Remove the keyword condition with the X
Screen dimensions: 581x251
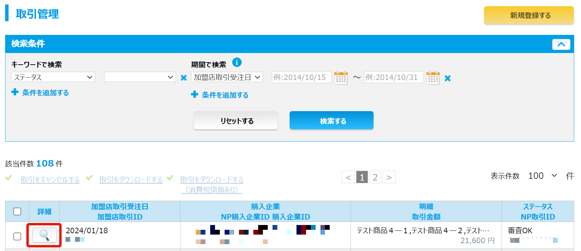point(184,78)
